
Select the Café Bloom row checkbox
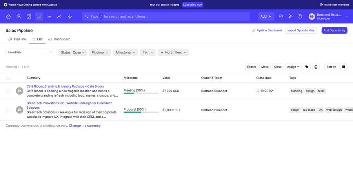click(x=8, y=91)
